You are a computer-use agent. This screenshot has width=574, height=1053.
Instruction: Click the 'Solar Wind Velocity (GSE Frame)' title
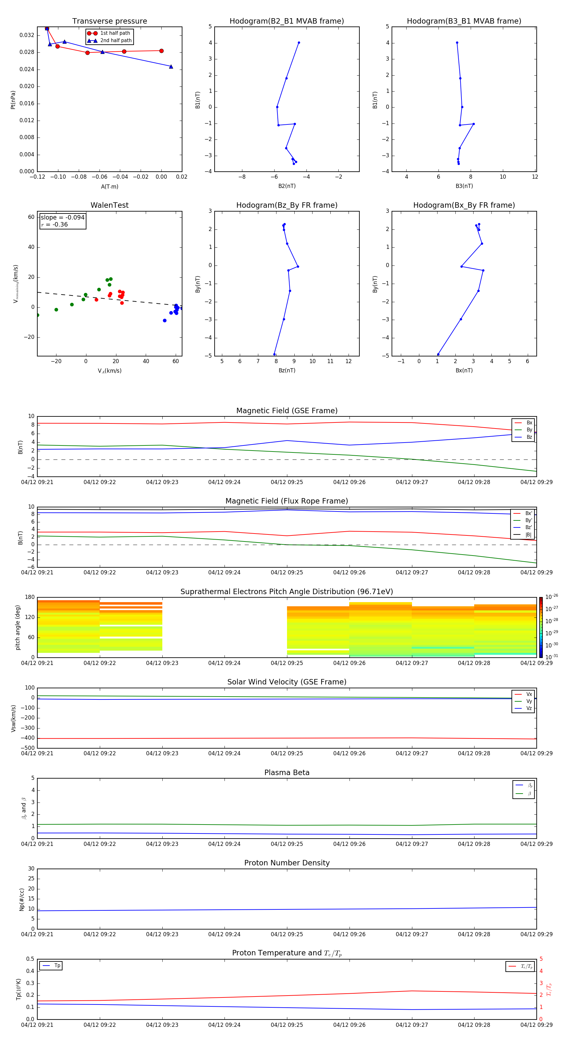click(287, 682)
